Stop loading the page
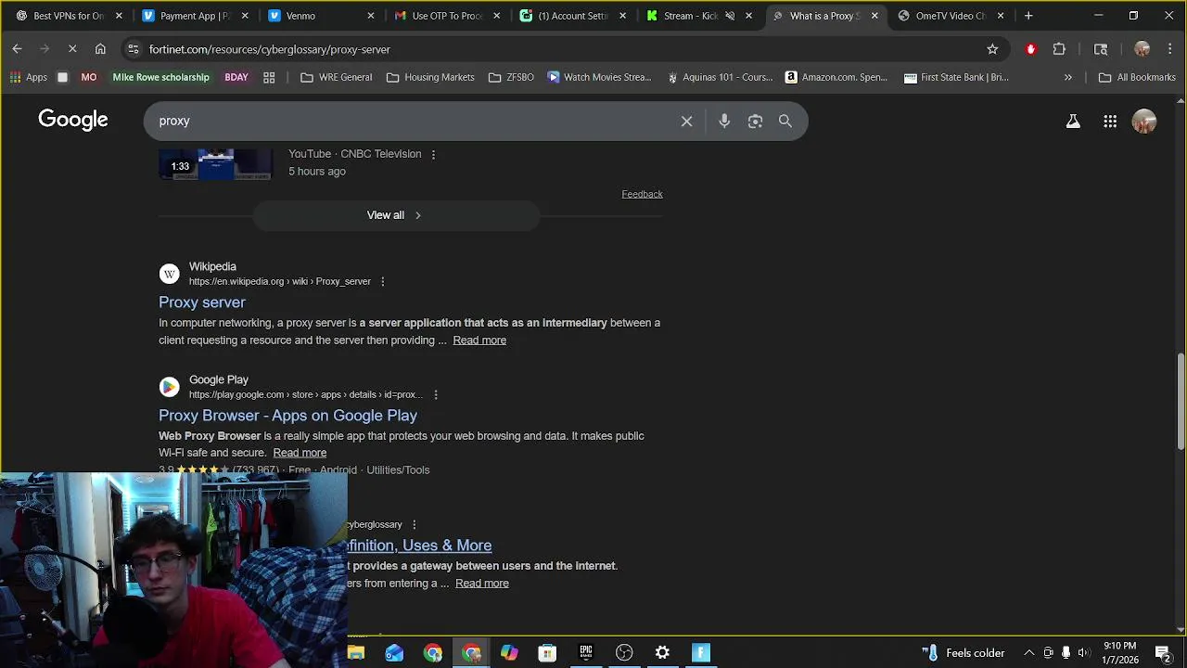Screen dimensions: 1187x668 72,49
